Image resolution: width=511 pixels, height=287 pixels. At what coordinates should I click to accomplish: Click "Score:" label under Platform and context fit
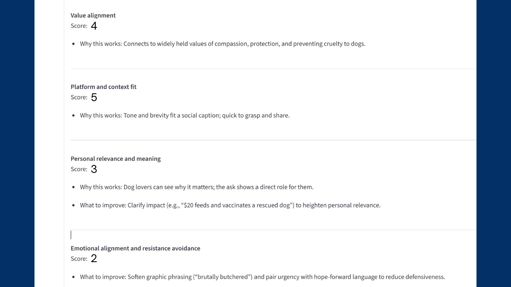point(79,97)
